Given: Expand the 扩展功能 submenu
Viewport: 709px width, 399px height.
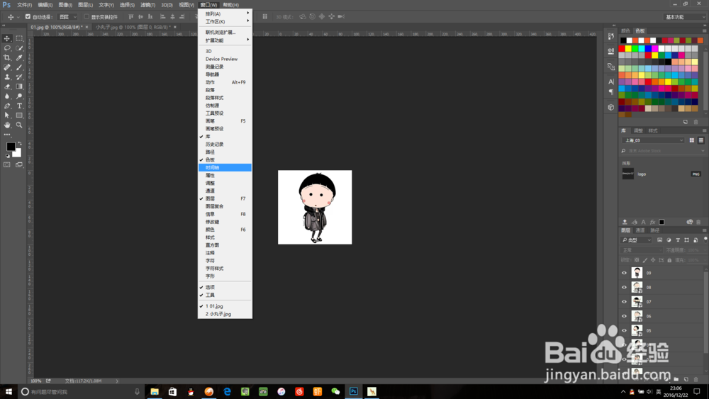Looking at the screenshot, I should click(x=225, y=40).
